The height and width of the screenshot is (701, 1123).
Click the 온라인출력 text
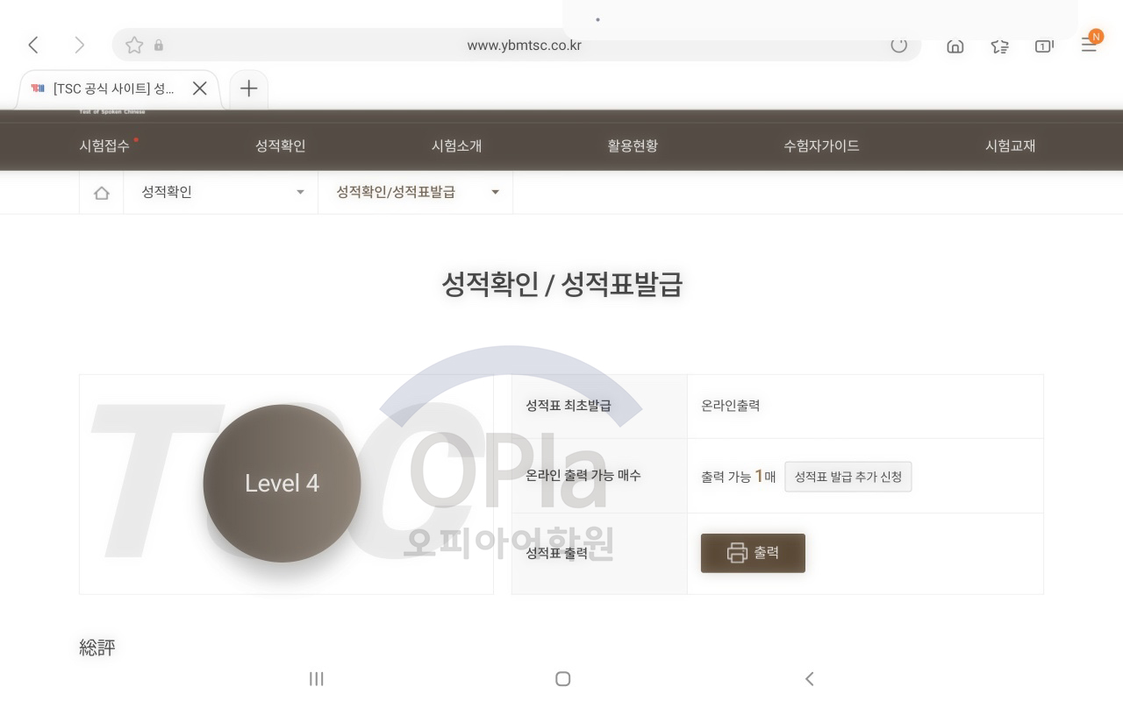pos(731,406)
